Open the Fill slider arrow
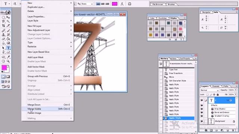This screenshot has height=134, width=239. pyautogui.click(x=236, y=94)
